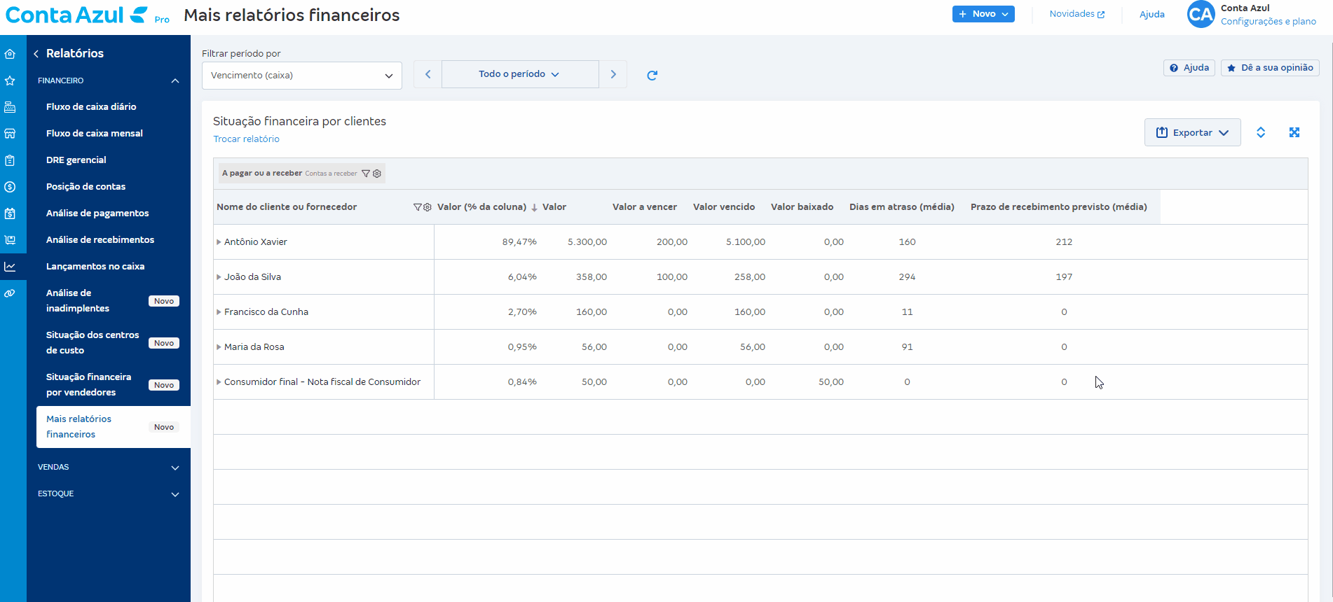Viewport: 1333px width, 602px height.
Task: Click gear icon on Nome do cliente column
Action: pyautogui.click(x=428, y=207)
